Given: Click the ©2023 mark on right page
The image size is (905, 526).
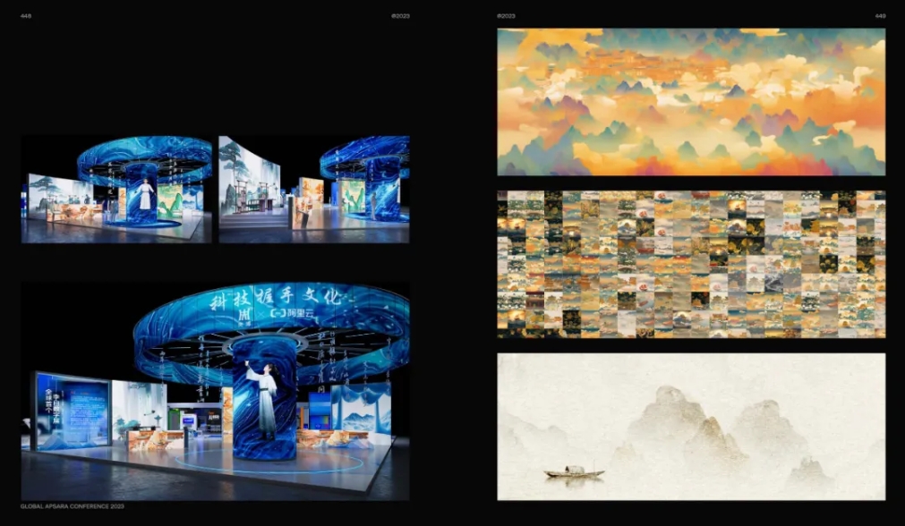Looking at the screenshot, I should (506, 16).
